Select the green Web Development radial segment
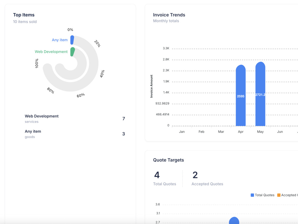Screen dimensions: 298x224 tap(72, 52)
